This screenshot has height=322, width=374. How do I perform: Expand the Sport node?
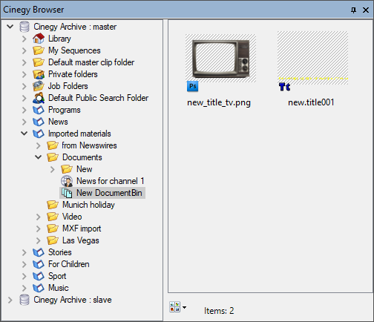click(x=24, y=276)
